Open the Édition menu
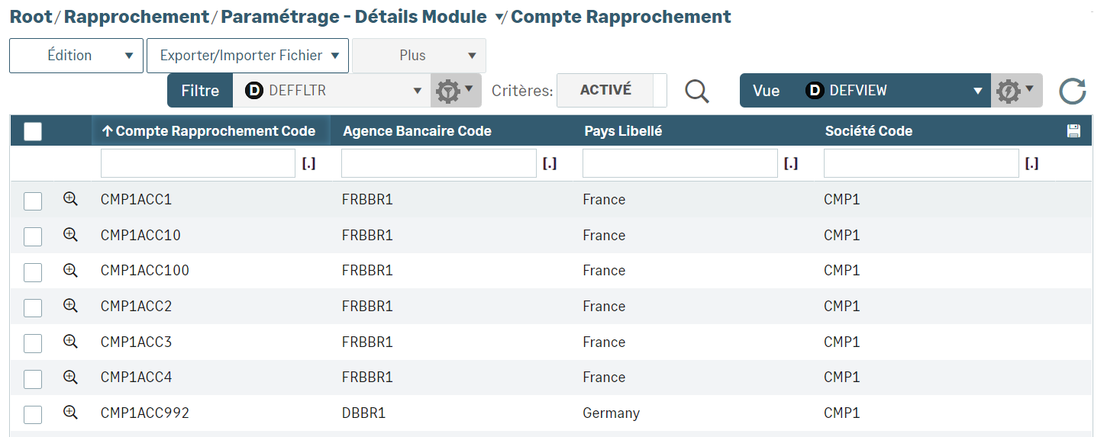 click(x=76, y=56)
